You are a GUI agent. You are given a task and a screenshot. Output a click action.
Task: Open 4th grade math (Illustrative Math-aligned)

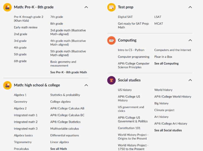68,43
